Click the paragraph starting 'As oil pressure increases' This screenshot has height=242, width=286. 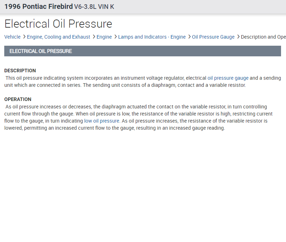[x=138, y=117]
